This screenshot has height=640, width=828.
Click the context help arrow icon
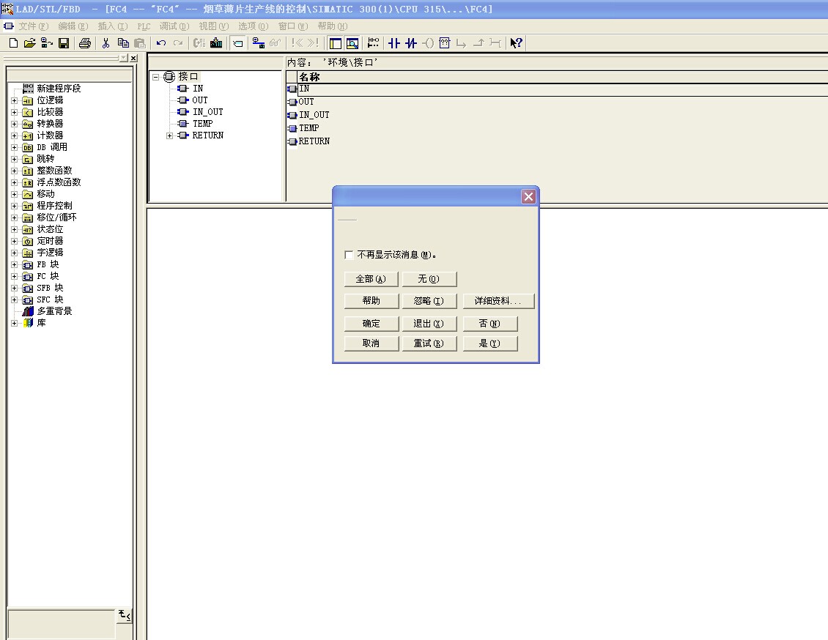tap(516, 43)
